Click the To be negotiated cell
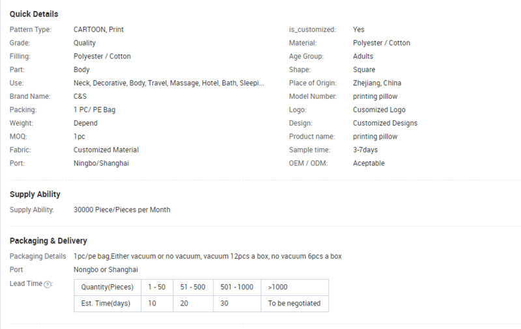 pos(295,304)
